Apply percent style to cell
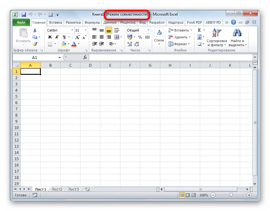The image size is (270, 211). (140, 37)
